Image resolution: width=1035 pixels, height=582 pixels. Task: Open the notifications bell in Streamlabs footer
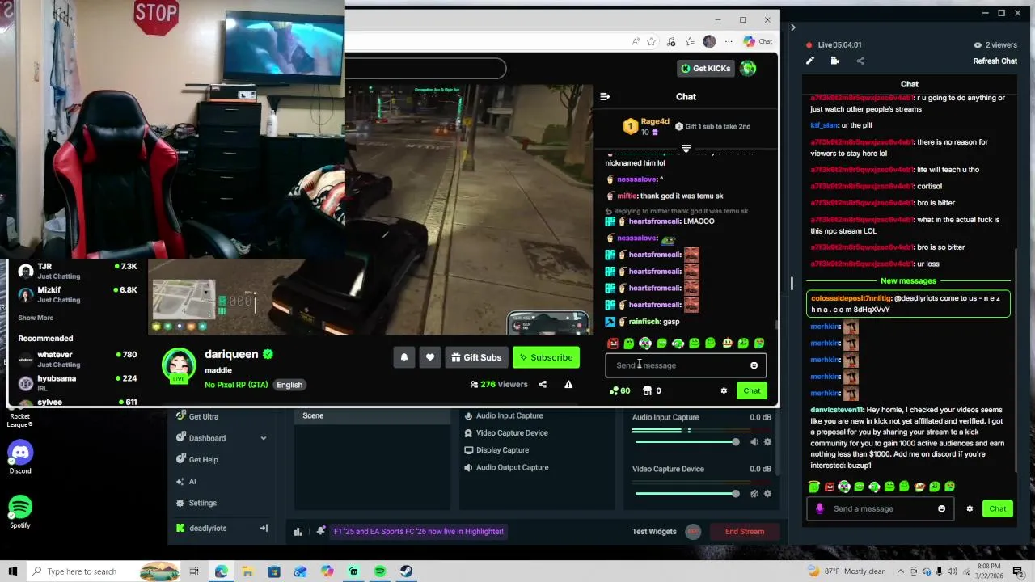coord(321,531)
